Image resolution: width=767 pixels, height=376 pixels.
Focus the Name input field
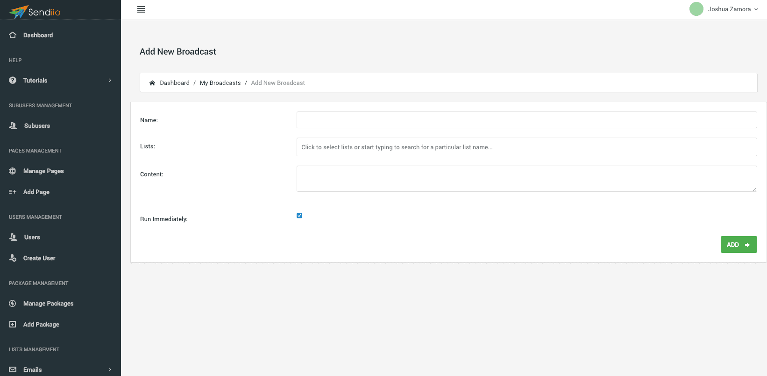coord(526,120)
